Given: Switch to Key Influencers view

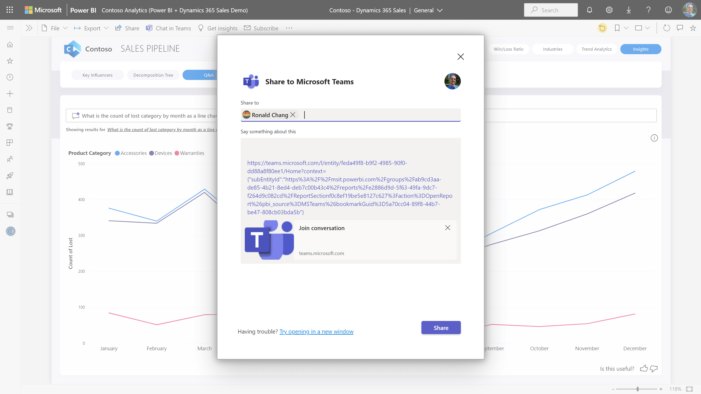Looking at the screenshot, I should pyautogui.click(x=97, y=75).
